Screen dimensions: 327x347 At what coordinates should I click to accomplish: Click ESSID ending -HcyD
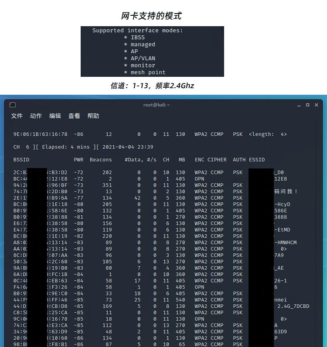pos(283,204)
